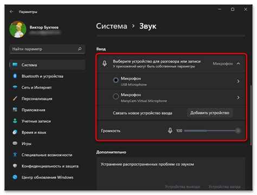Viewport: 257px width, 195px height.
Task: Click the Устройства вывода link
Action: (182, 187)
